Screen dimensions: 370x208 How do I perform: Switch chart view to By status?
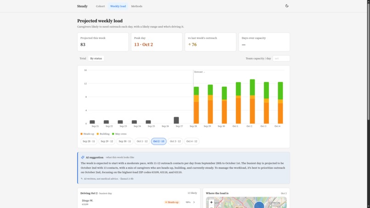click(x=96, y=58)
